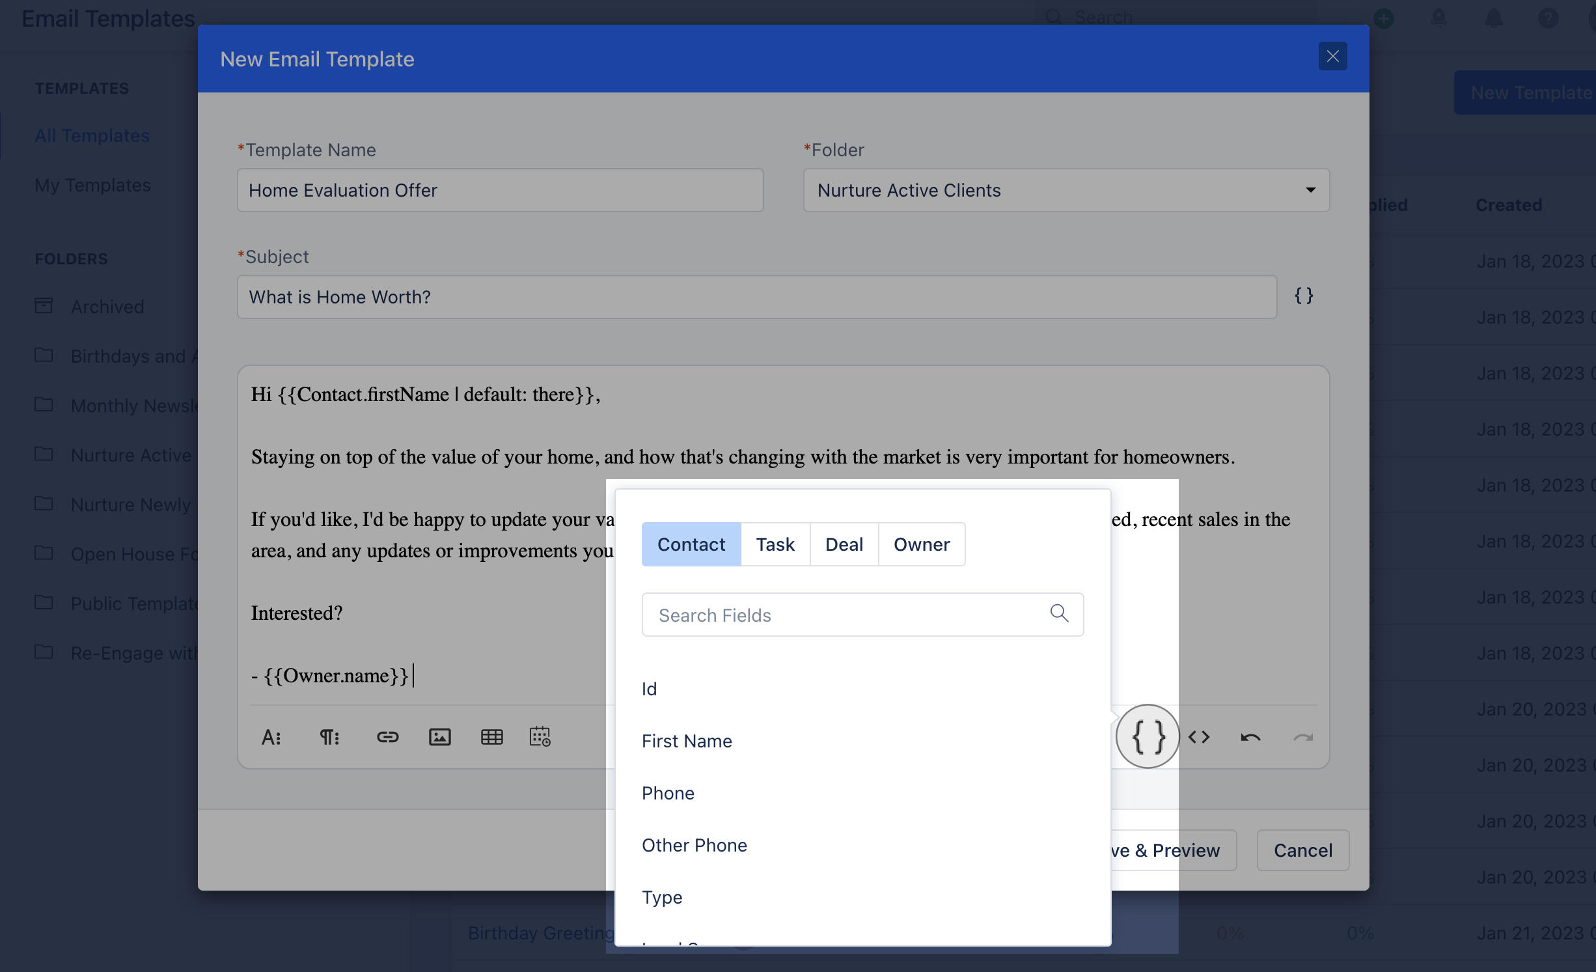
Task: Select the Contact fields tab
Action: tap(691, 544)
